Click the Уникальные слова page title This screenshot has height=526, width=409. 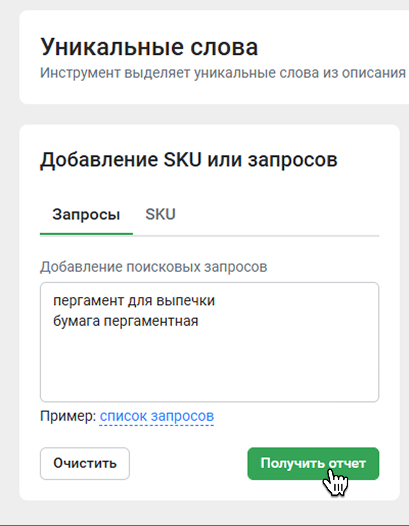tap(149, 47)
